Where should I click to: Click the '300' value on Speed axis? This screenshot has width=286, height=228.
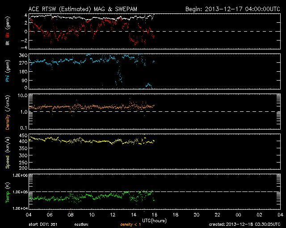tap(23, 155)
